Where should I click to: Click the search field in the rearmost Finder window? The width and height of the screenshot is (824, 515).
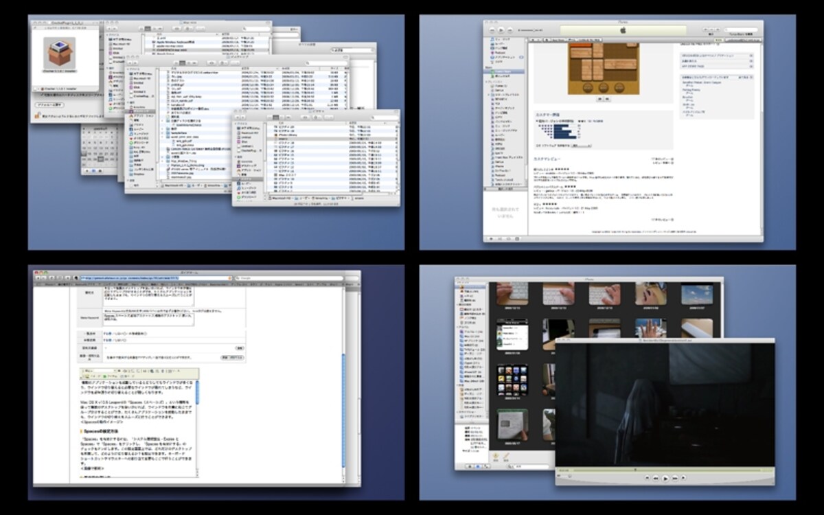[255, 28]
